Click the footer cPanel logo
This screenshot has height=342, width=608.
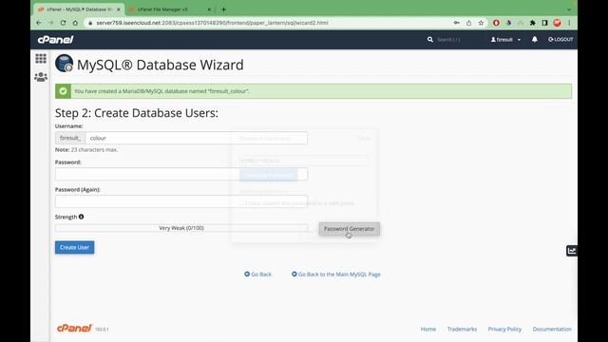click(74, 328)
